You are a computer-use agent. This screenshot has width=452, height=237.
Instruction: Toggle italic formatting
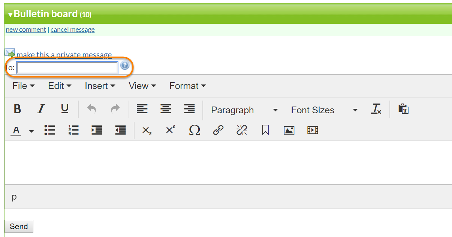(41, 109)
